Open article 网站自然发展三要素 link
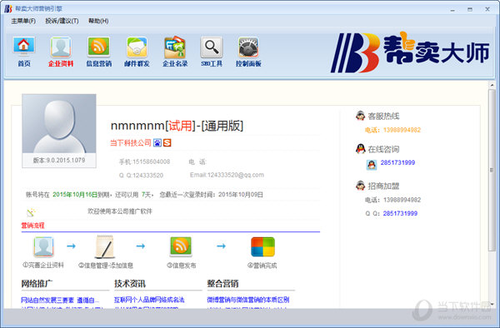 (60, 300)
